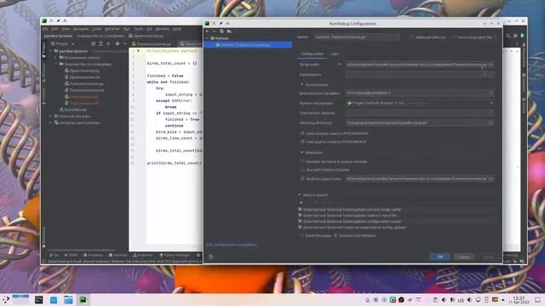This screenshot has height=306, width=545.
Task: Open the Run menu in PyCharm
Action: coord(127,29)
